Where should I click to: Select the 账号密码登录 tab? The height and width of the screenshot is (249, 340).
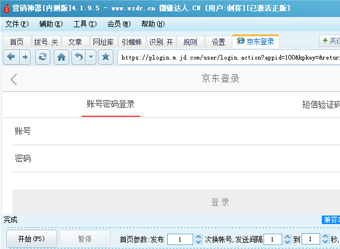110,104
